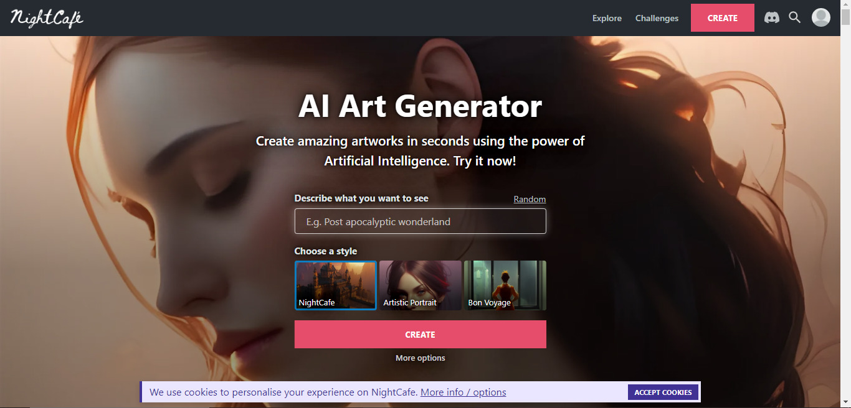The height and width of the screenshot is (408, 851).
Task: Click the NightCafe logo
Action: coord(47,18)
